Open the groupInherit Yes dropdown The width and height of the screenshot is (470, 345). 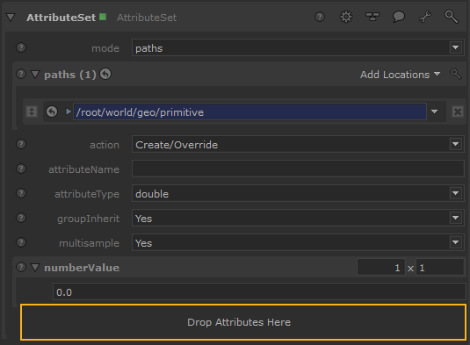coord(298,219)
